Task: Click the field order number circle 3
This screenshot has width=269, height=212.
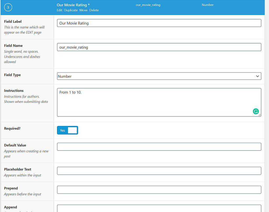Action: tap(8, 7)
